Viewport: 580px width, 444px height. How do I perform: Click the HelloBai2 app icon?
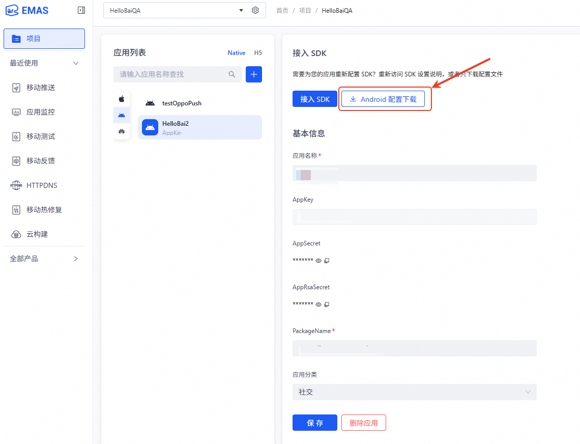coord(150,127)
